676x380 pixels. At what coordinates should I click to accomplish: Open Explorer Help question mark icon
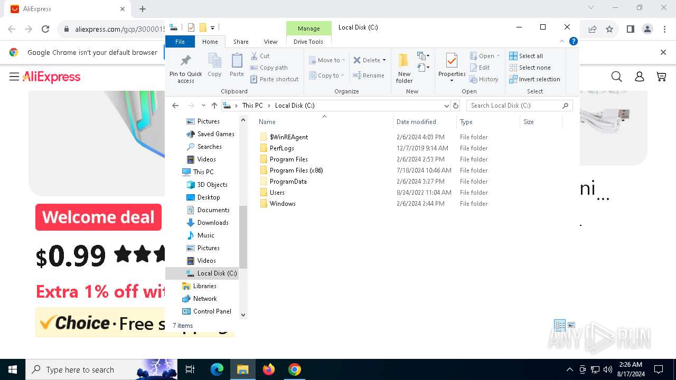point(573,41)
